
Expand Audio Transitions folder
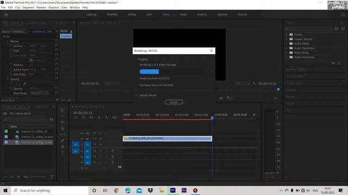287,48
